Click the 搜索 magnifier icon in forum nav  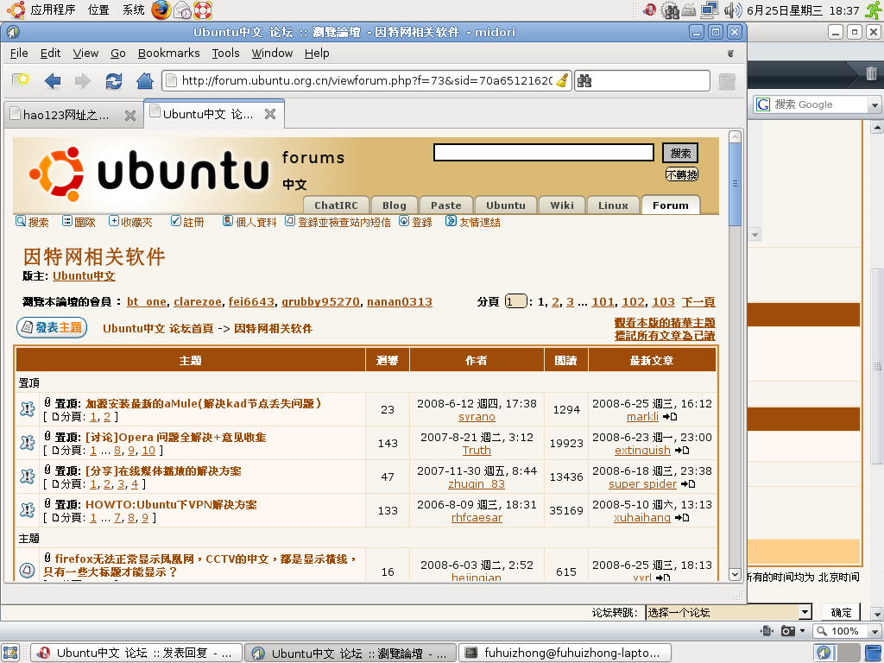click(21, 221)
